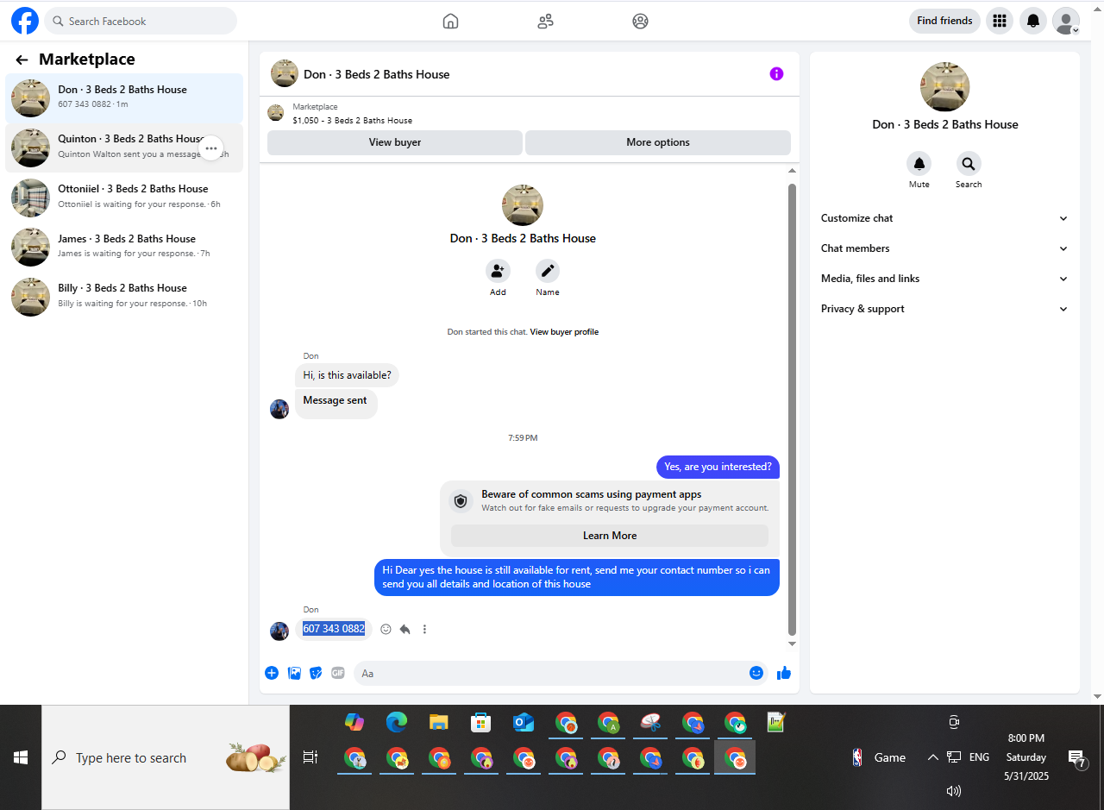Open the emoji picker in message box
The image size is (1104, 810).
[x=756, y=673]
